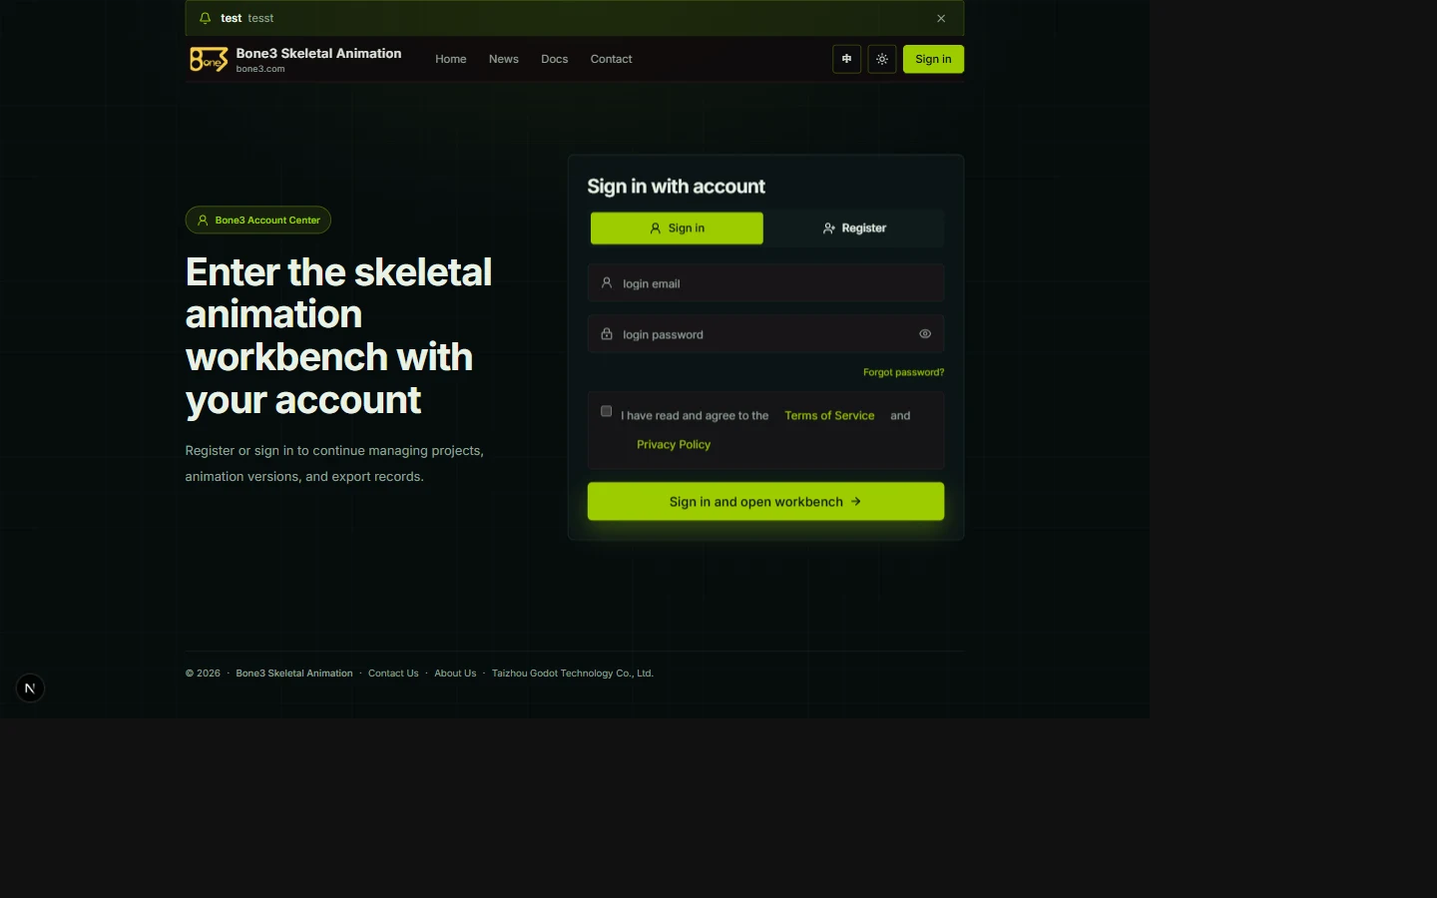Viewport: 1437px width, 898px height.
Task: Click the Bone3 Account Center badge
Action: tap(258, 221)
